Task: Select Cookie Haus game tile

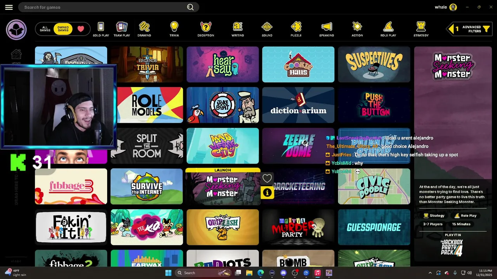Action: click(x=298, y=64)
